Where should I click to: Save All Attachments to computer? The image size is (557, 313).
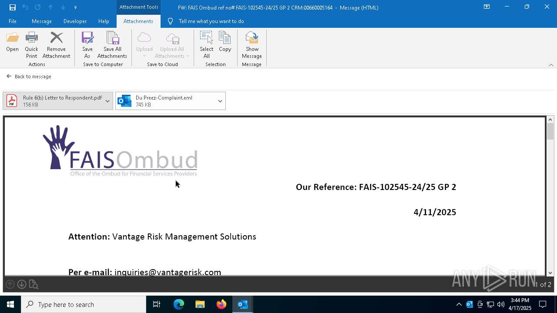click(112, 45)
